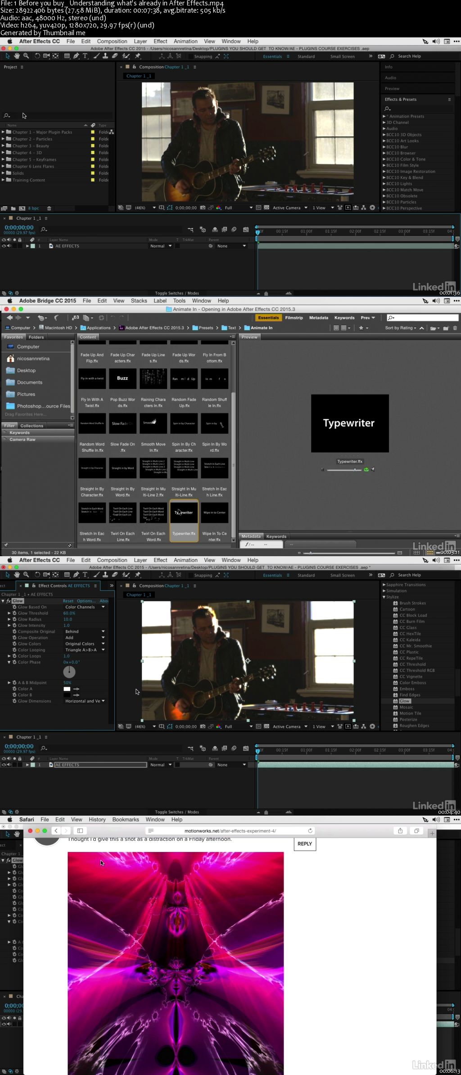Click the Color A white swatch
461x1075 pixels.
67,689
